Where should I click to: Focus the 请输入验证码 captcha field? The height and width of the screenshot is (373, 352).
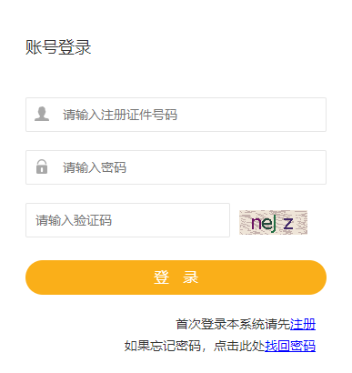tap(127, 220)
